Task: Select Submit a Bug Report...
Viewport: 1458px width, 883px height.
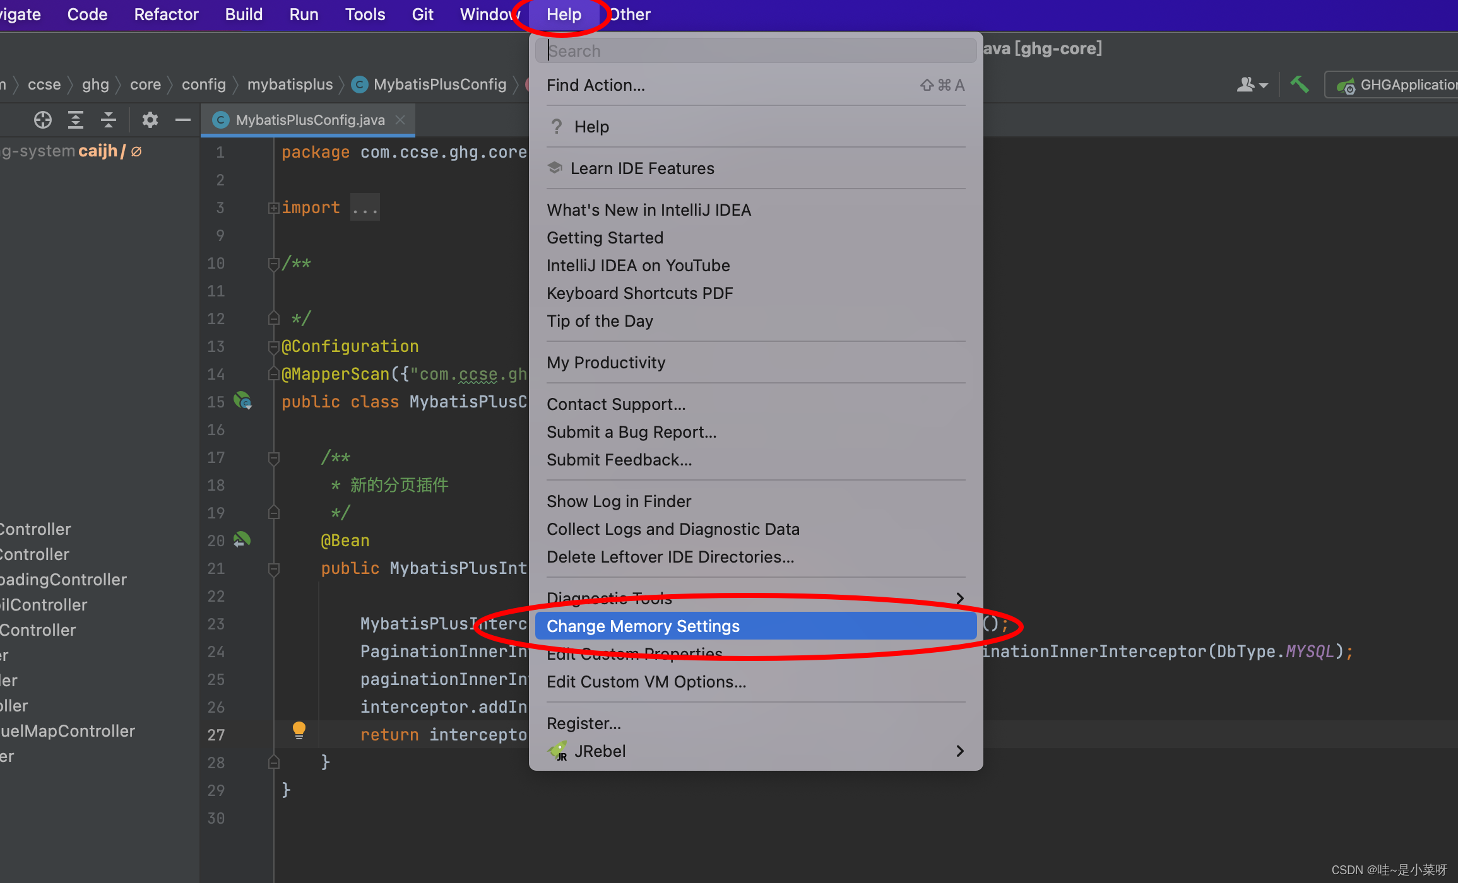Action: tap(756, 431)
